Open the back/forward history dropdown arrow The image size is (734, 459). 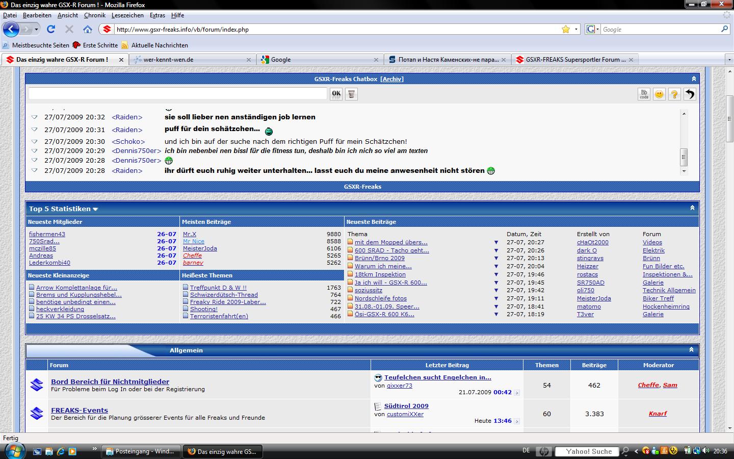36,29
